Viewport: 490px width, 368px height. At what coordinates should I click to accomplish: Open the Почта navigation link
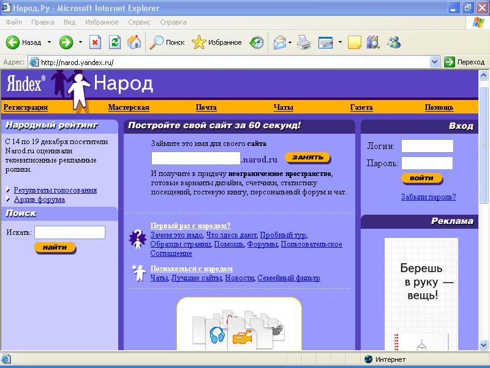[x=206, y=107]
